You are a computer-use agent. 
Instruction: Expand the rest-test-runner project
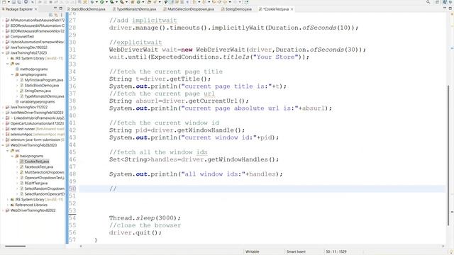(x=3, y=129)
